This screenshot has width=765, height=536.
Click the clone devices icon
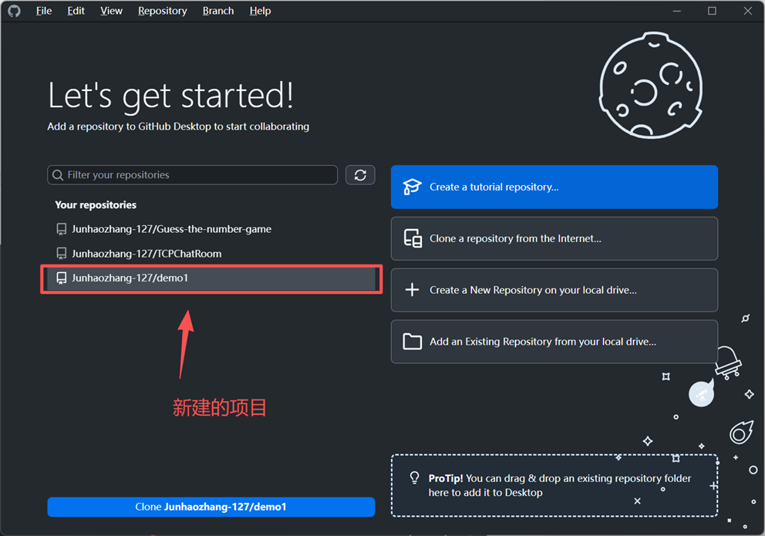pyautogui.click(x=413, y=238)
